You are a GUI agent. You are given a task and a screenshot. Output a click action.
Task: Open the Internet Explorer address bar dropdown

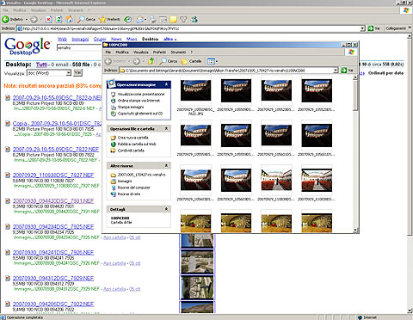click(362, 28)
